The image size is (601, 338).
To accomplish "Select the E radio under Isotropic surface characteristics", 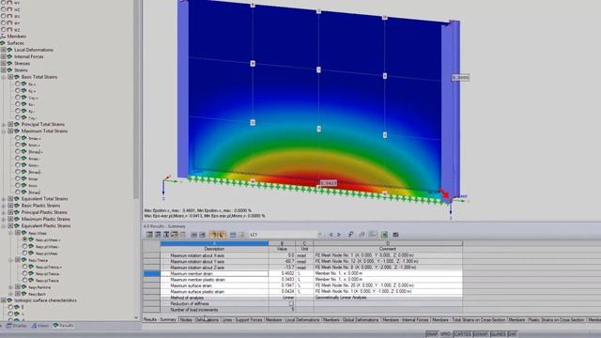I will (x=10, y=307).
